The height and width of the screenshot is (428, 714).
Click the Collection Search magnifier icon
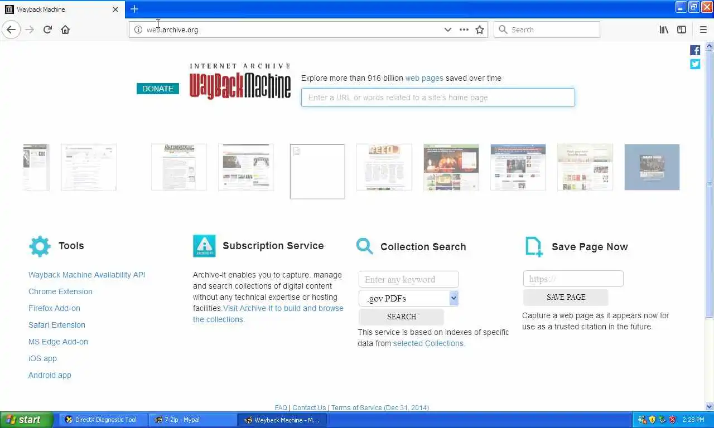coord(365,246)
